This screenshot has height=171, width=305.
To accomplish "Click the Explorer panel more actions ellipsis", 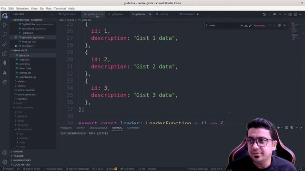I will click(51, 14).
